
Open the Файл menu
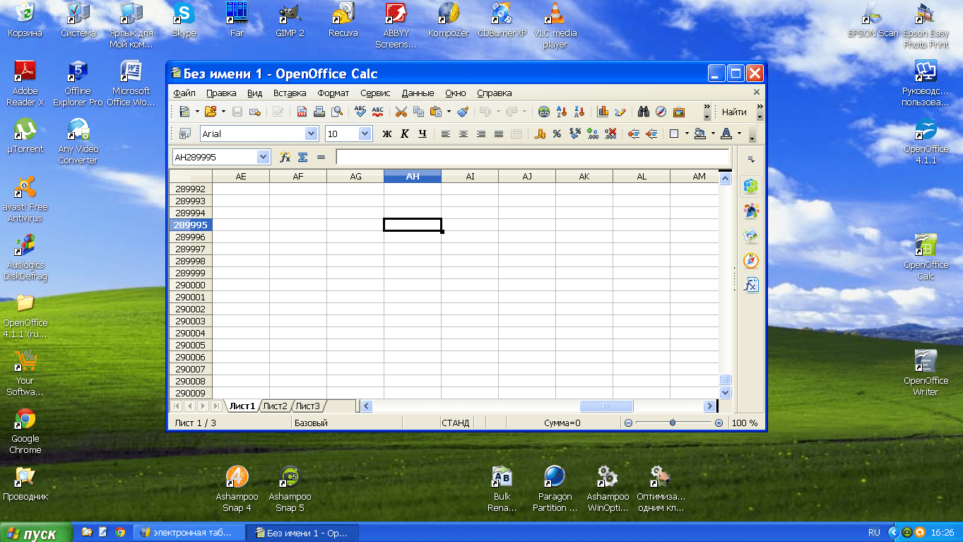click(184, 93)
